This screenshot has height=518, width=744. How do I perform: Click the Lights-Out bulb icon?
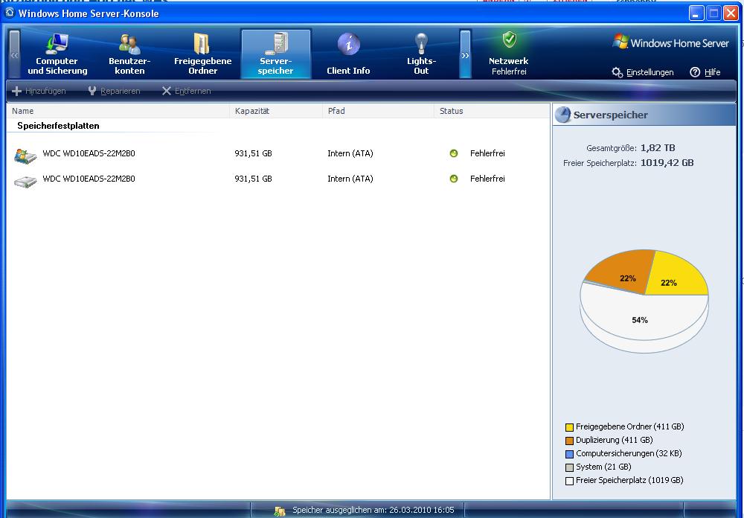[421, 44]
